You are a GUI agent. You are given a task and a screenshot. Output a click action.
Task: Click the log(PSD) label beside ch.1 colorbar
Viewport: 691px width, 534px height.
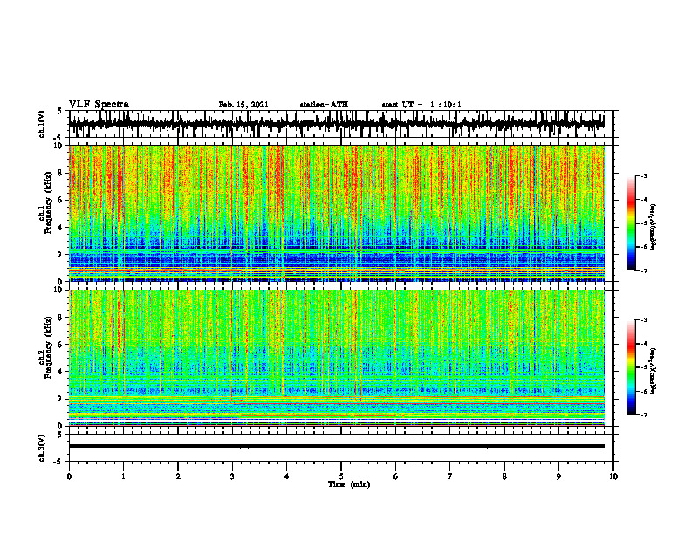click(653, 227)
